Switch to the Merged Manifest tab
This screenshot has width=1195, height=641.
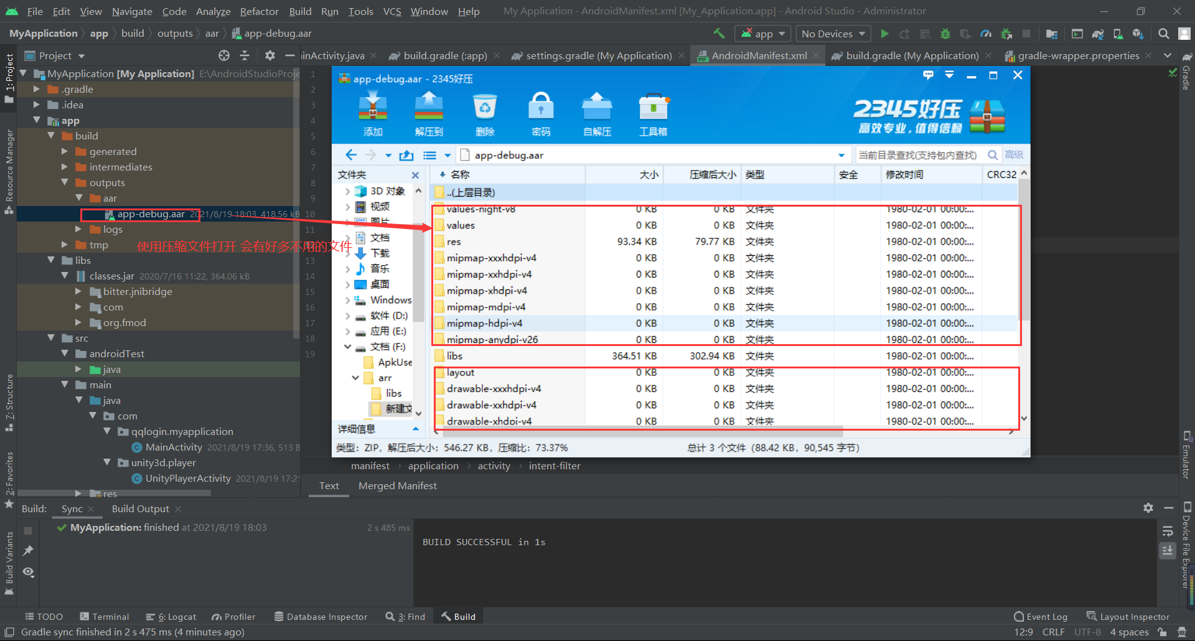pyautogui.click(x=397, y=486)
